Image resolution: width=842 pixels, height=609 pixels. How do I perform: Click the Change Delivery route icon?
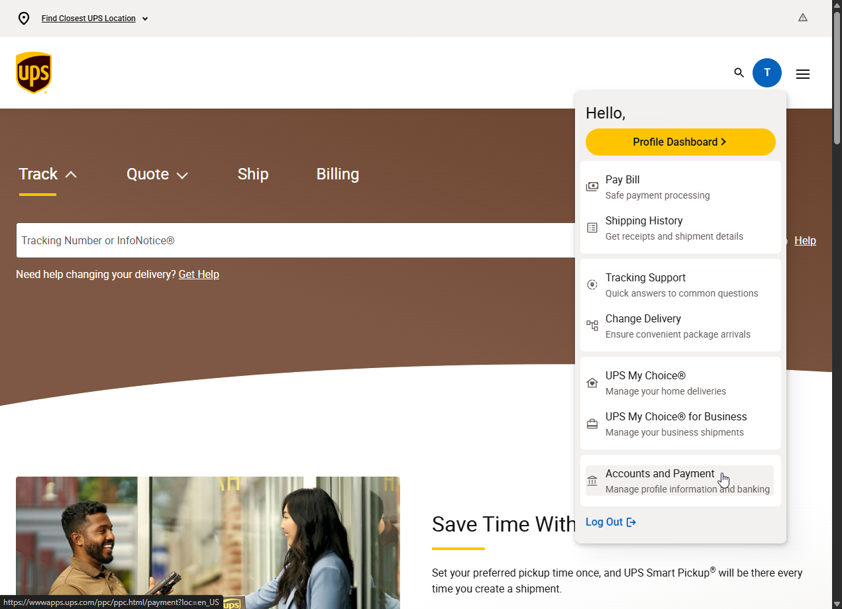point(592,325)
